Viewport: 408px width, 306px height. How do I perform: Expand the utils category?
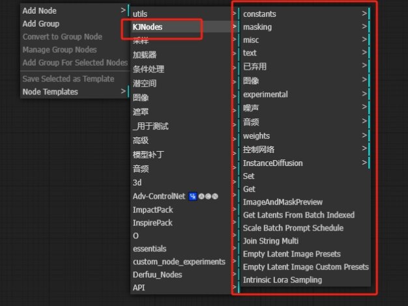coord(184,14)
